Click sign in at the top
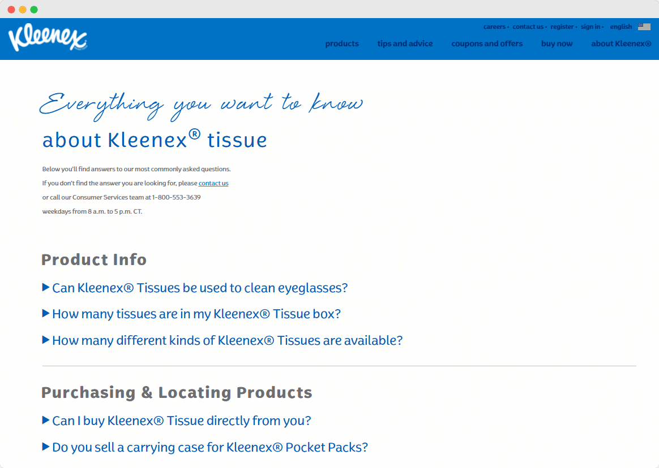Image resolution: width=659 pixels, height=468 pixels. point(590,26)
